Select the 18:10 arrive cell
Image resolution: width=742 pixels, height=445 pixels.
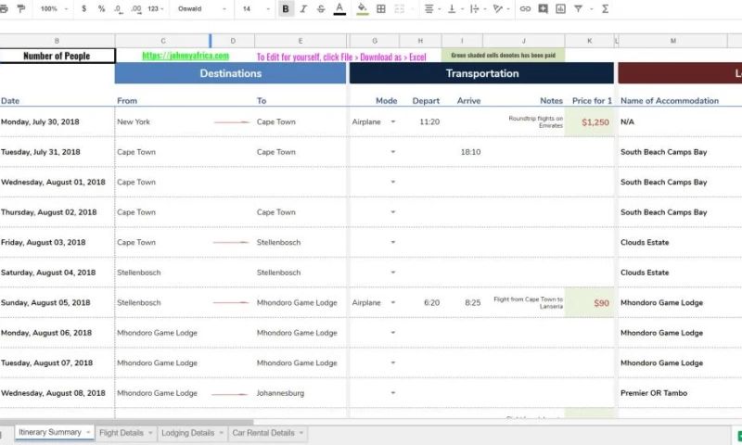point(462,152)
